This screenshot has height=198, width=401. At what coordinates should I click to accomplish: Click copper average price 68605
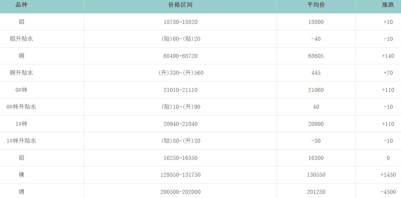[316, 56]
